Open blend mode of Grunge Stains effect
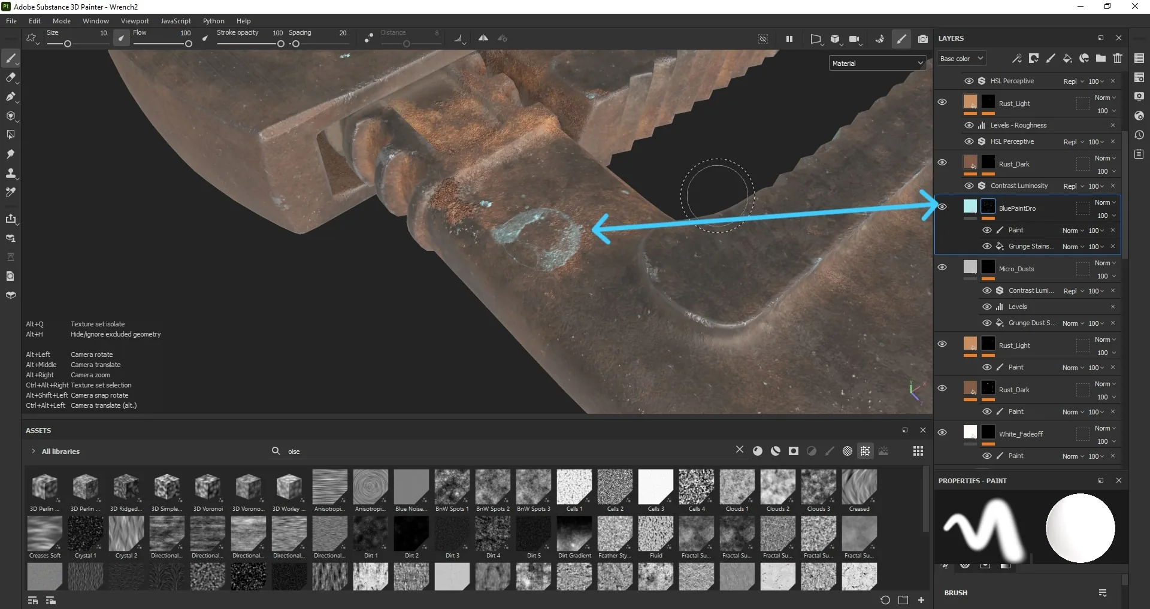The image size is (1150, 609). (1073, 247)
